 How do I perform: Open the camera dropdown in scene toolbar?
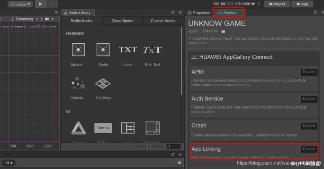click(50, 19)
